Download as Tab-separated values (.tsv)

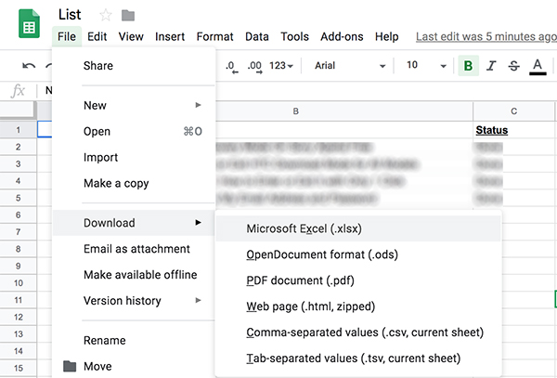358,358
